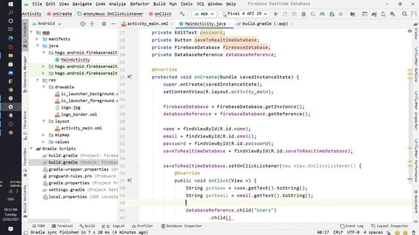
Task: Click the Make Project hammer icon
Action: 182,14
